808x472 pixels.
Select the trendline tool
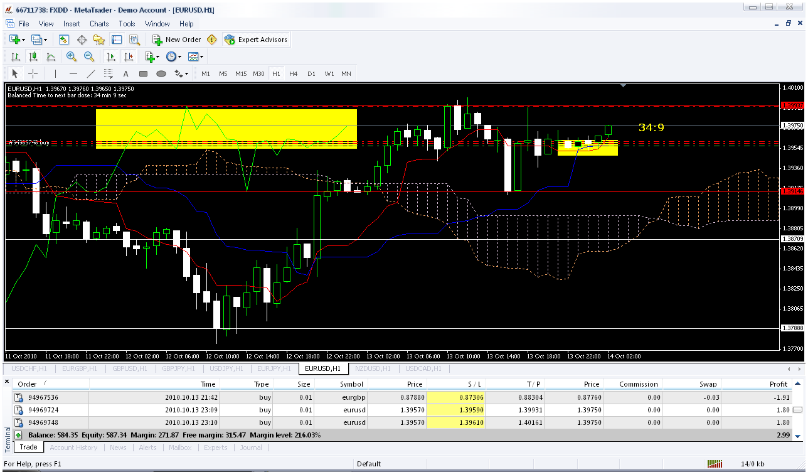click(90, 73)
